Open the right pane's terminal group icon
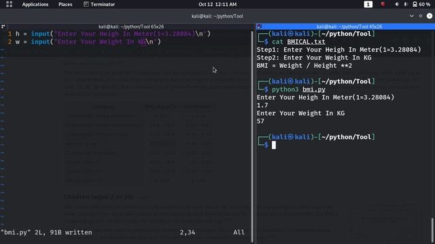This screenshot has height=244, width=435. (260, 26)
